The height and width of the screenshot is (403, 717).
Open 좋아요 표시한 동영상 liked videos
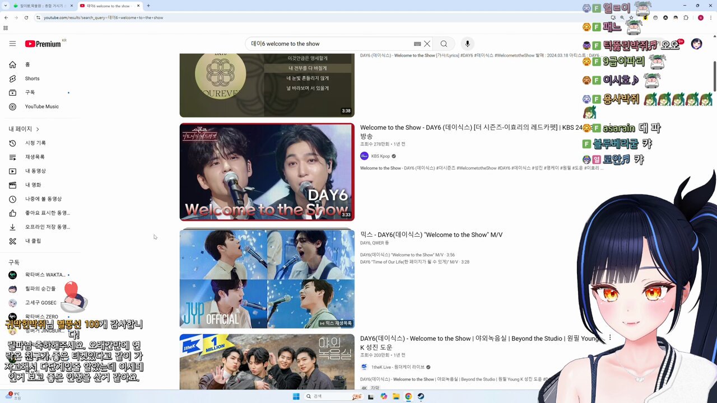(39, 213)
